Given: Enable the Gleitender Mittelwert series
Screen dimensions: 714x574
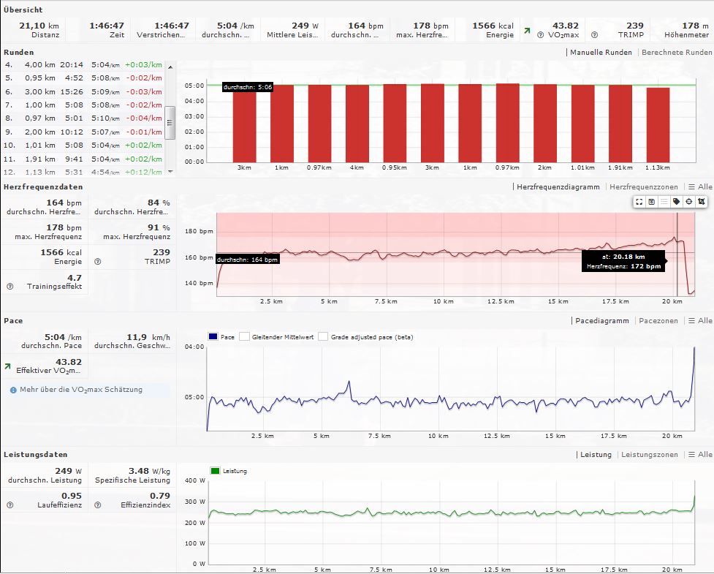Looking at the screenshot, I should pyautogui.click(x=245, y=337).
